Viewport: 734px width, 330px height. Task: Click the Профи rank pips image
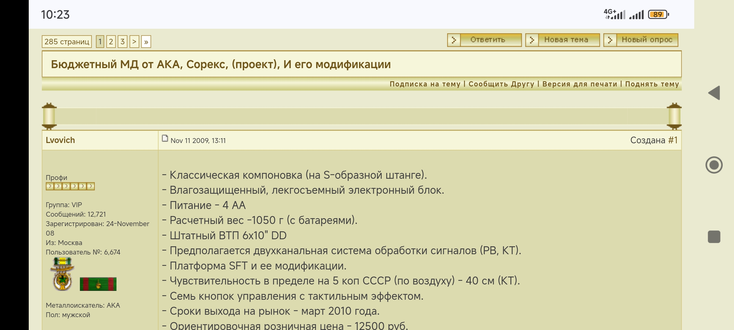pyautogui.click(x=70, y=186)
